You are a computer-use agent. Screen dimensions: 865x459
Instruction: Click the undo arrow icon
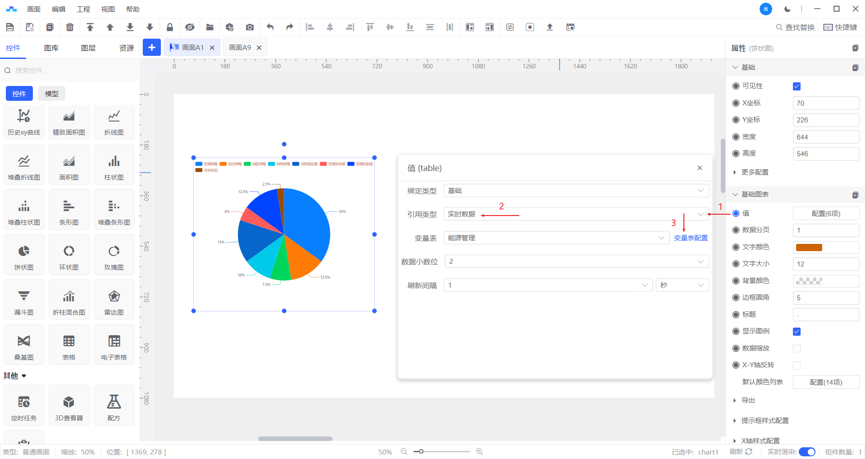[270, 27]
